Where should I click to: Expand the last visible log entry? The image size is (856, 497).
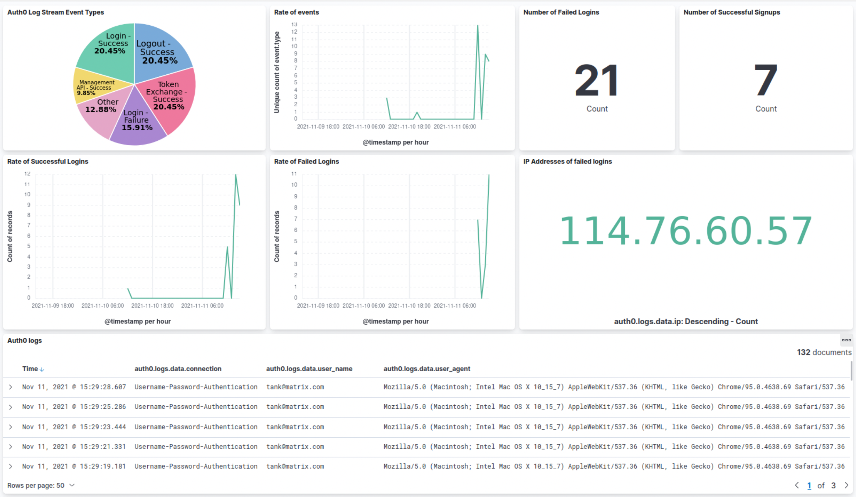[x=10, y=466]
